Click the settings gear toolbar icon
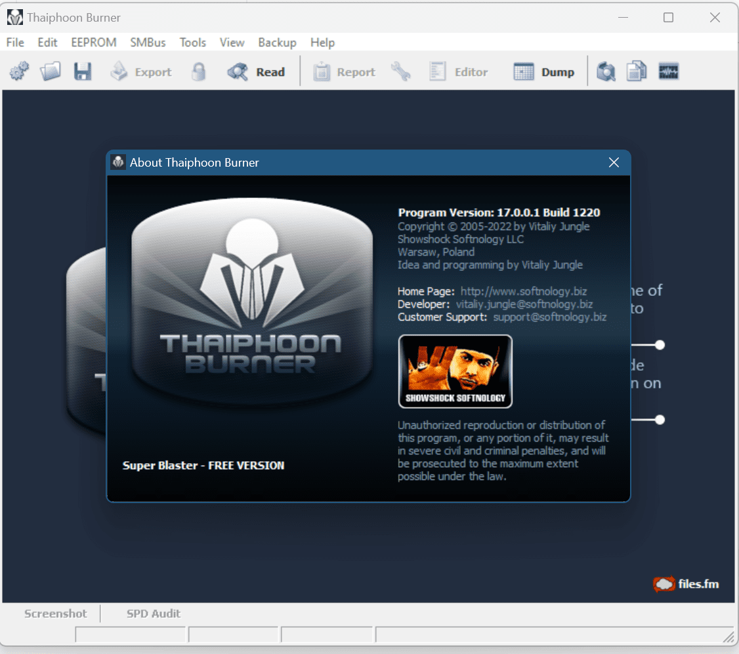Screen dimensions: 739x654 coord(19,72)
